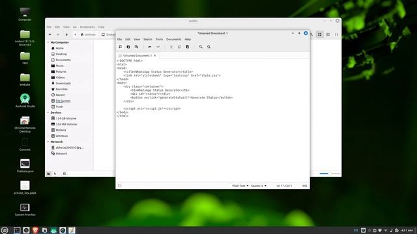This screenshot has width=417, height=234.
Task: Undo the last edit using the toolbar arrow
Action: tap(150, 47)
